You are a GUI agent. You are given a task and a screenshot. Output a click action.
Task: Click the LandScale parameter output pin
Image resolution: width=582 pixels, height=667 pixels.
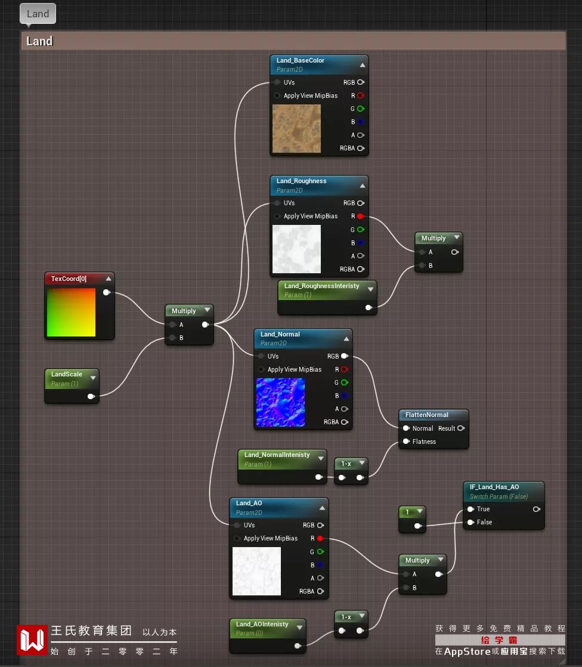tap(91, 397)
